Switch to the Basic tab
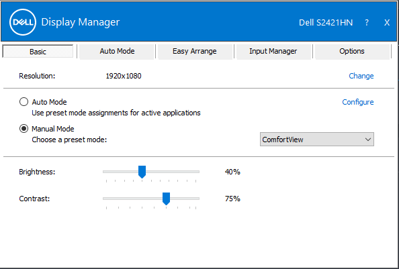 (x=38, y=52)
